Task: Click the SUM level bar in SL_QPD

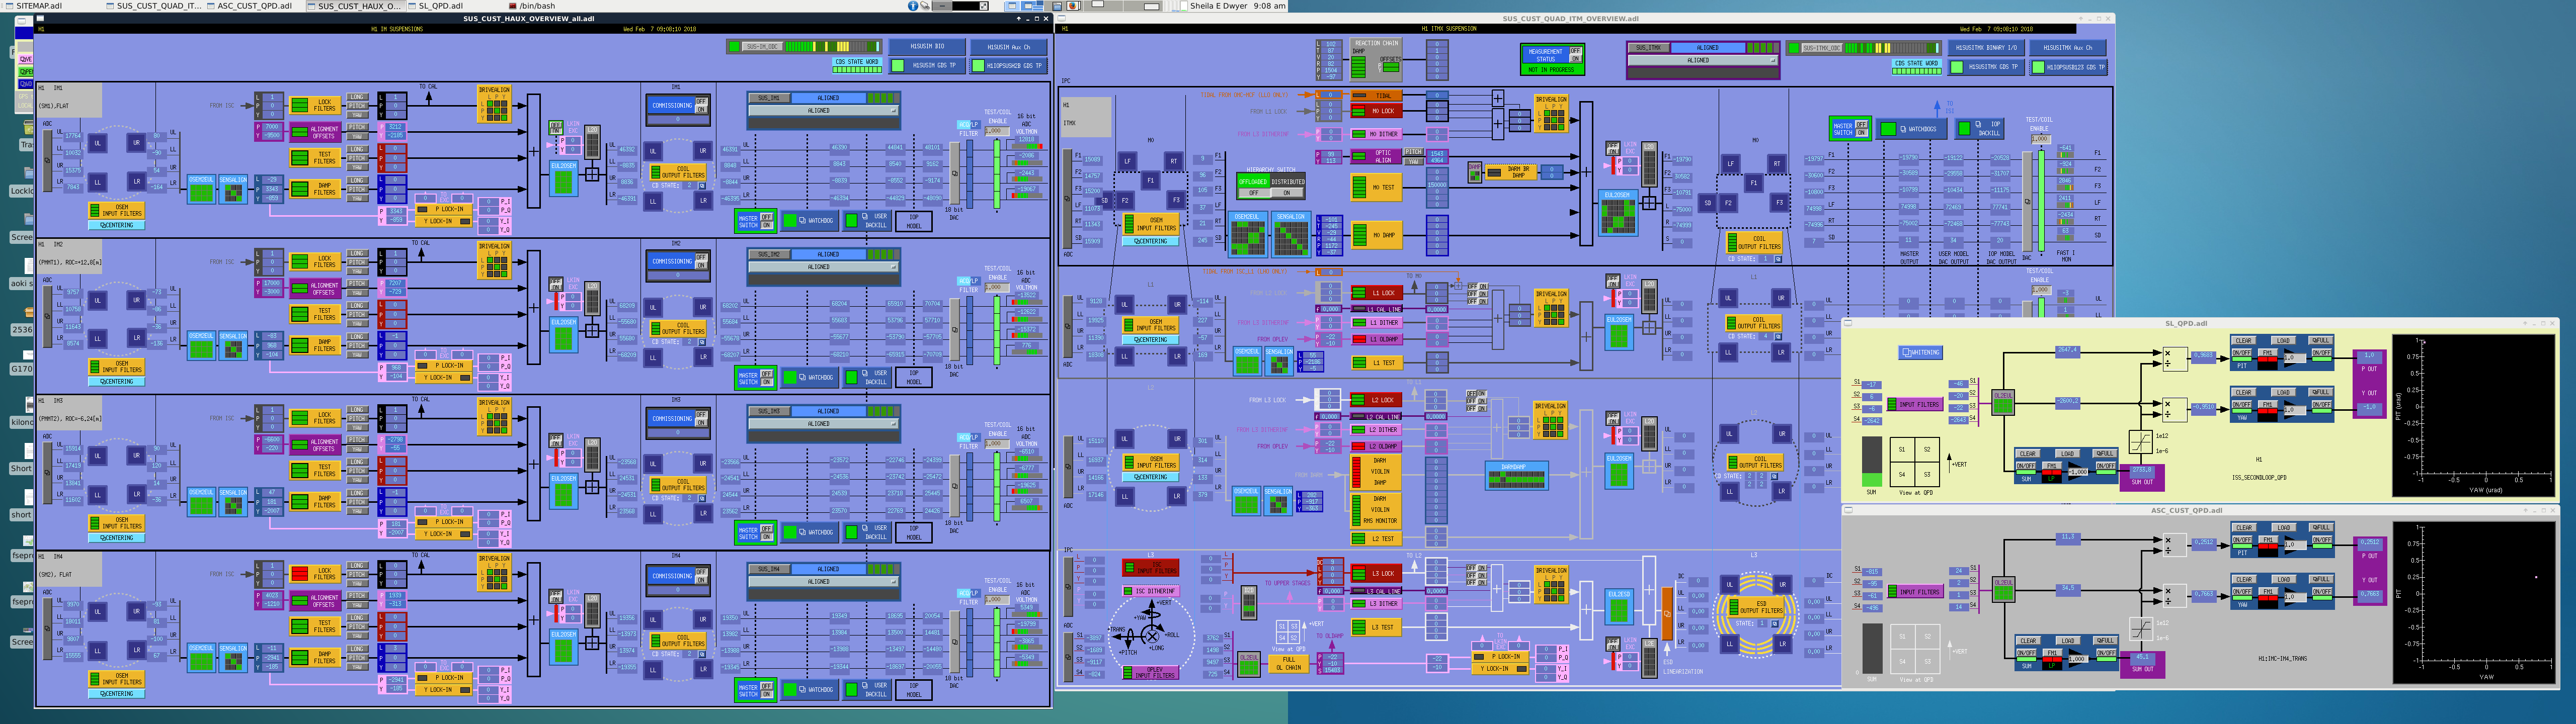Action: point(1872,462)
